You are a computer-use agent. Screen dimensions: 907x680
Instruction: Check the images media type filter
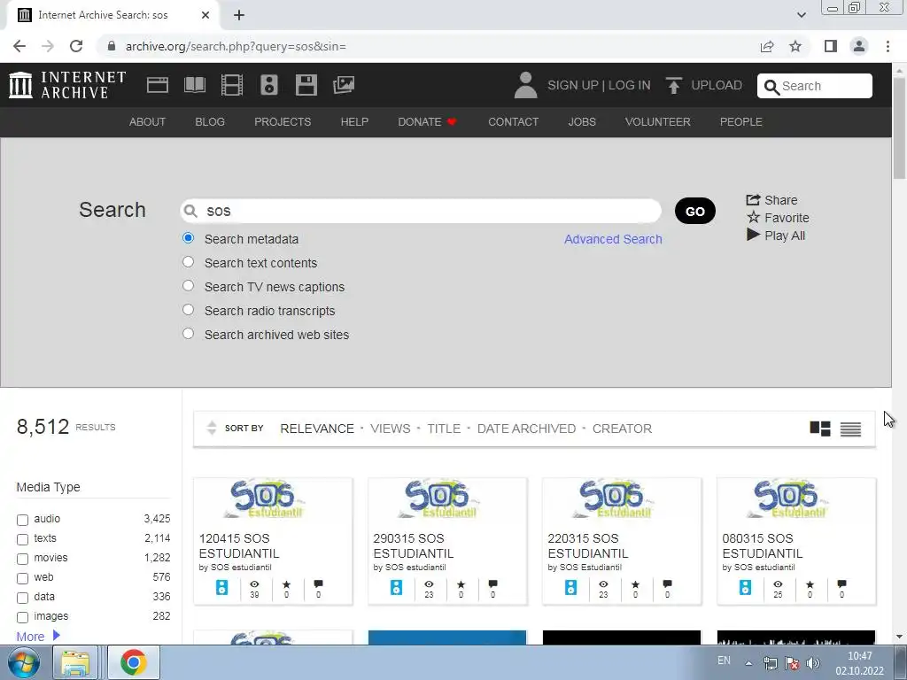pos(22,617)
